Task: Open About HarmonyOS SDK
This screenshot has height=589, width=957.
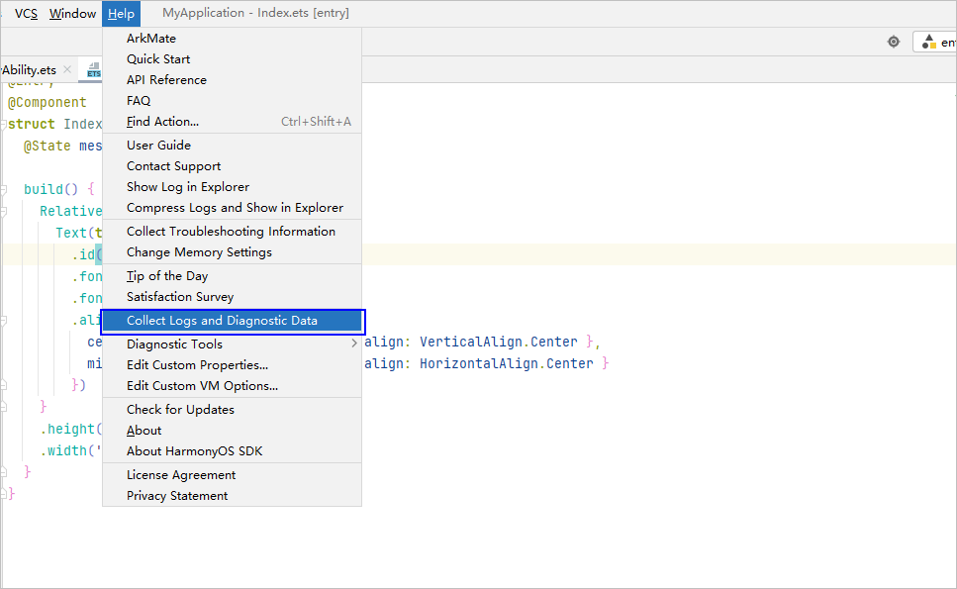Action: coord(194,451)
